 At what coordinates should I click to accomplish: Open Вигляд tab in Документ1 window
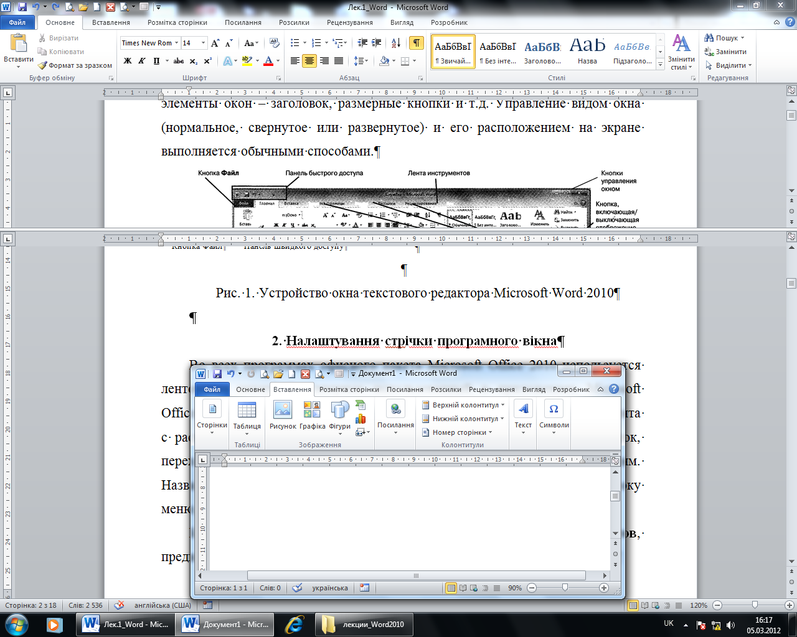[534, 389]
